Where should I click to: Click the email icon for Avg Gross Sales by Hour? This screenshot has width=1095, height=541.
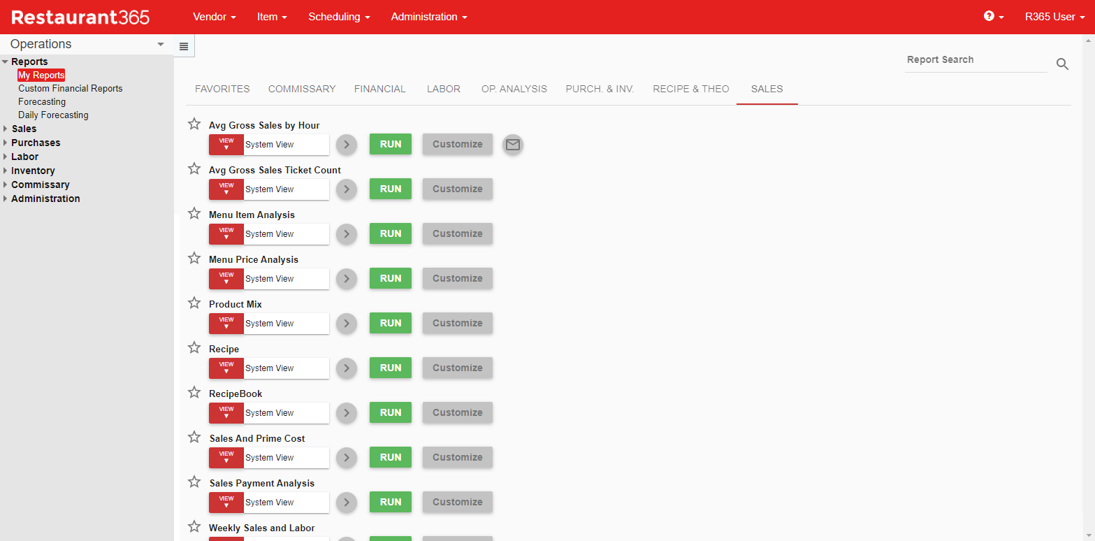click(x=513, y=145)
